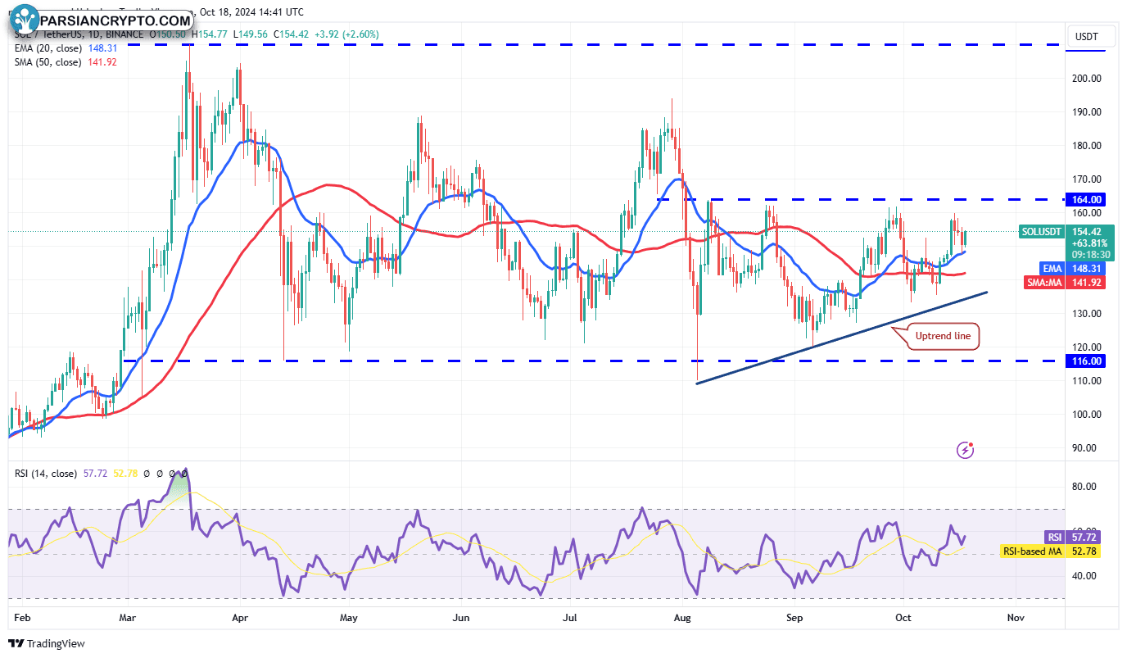Click the +3.92 (+2.60%) change value
This screenshot has height=658, width=1127.
[348, 34]
